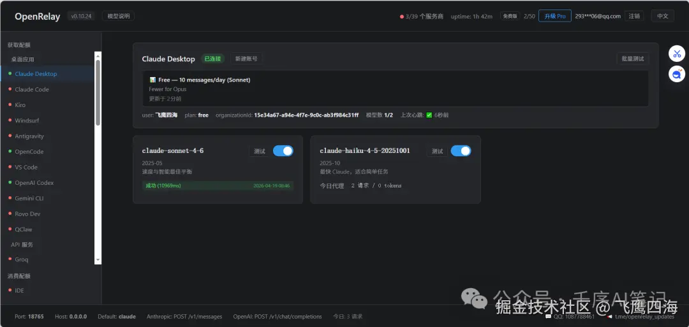Click the Host: 0.0.0.0 status entry
Screen dimensions: 689x327
coord(71,316)
